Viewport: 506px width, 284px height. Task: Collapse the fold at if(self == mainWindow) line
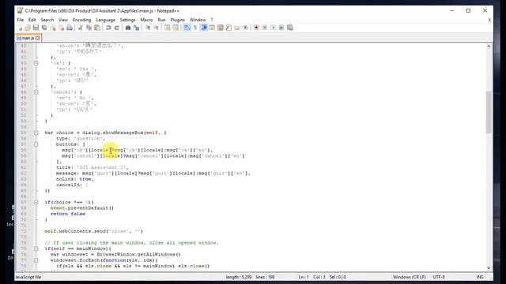point(36,248)
